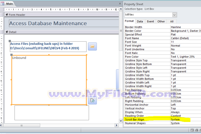The width and height of the screenshot is (201, 134).
Task: Click the Gridline Style Bottom value
Action: 186,64
